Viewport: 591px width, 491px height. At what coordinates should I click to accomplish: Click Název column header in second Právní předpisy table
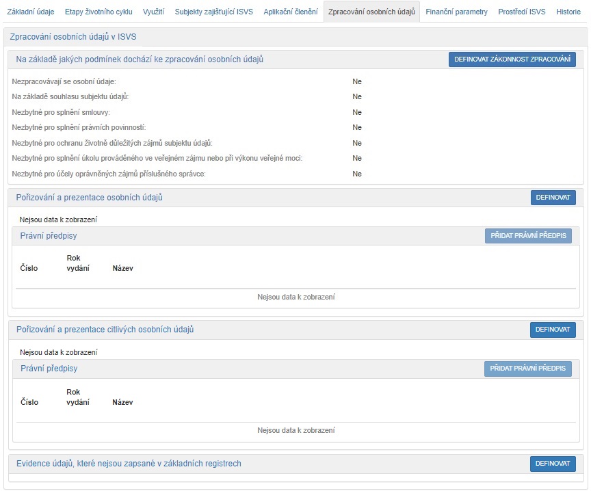pyautogui.click(x=122, y=403)
